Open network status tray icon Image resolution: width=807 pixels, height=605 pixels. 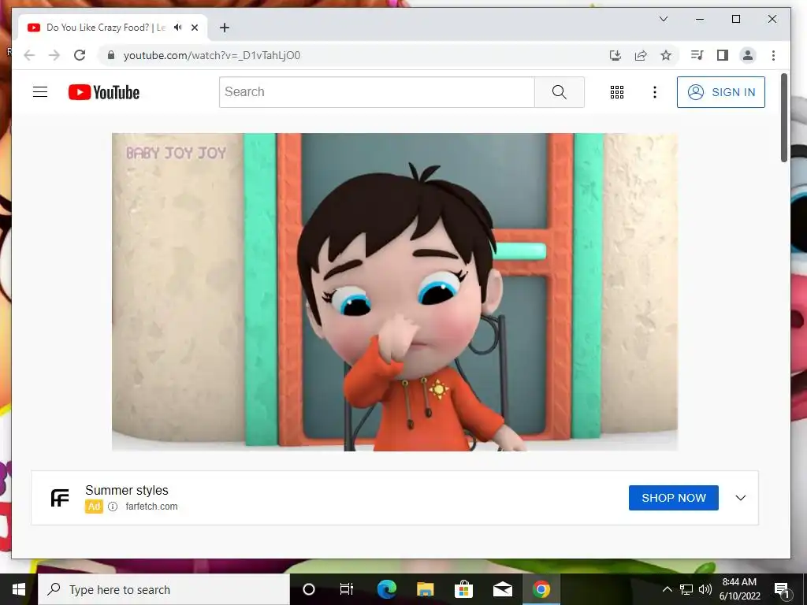pyautogui.click(x=686, y=589)
